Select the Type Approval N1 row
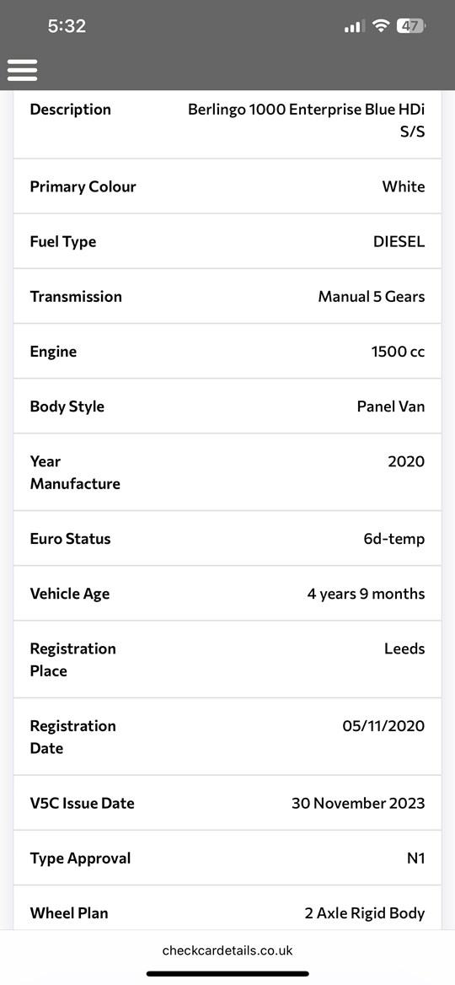This screenshot has width=455, height=985. [227, 859]
